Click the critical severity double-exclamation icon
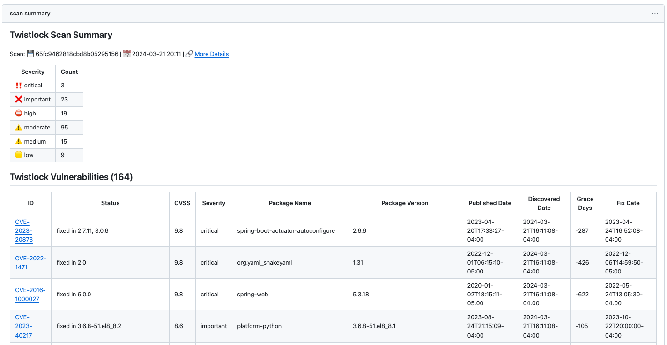This screenshot has height=345, width=667. [19, 85]
